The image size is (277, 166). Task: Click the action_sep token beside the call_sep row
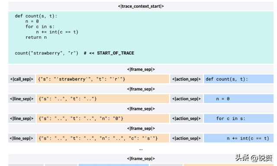pos(187,79)
